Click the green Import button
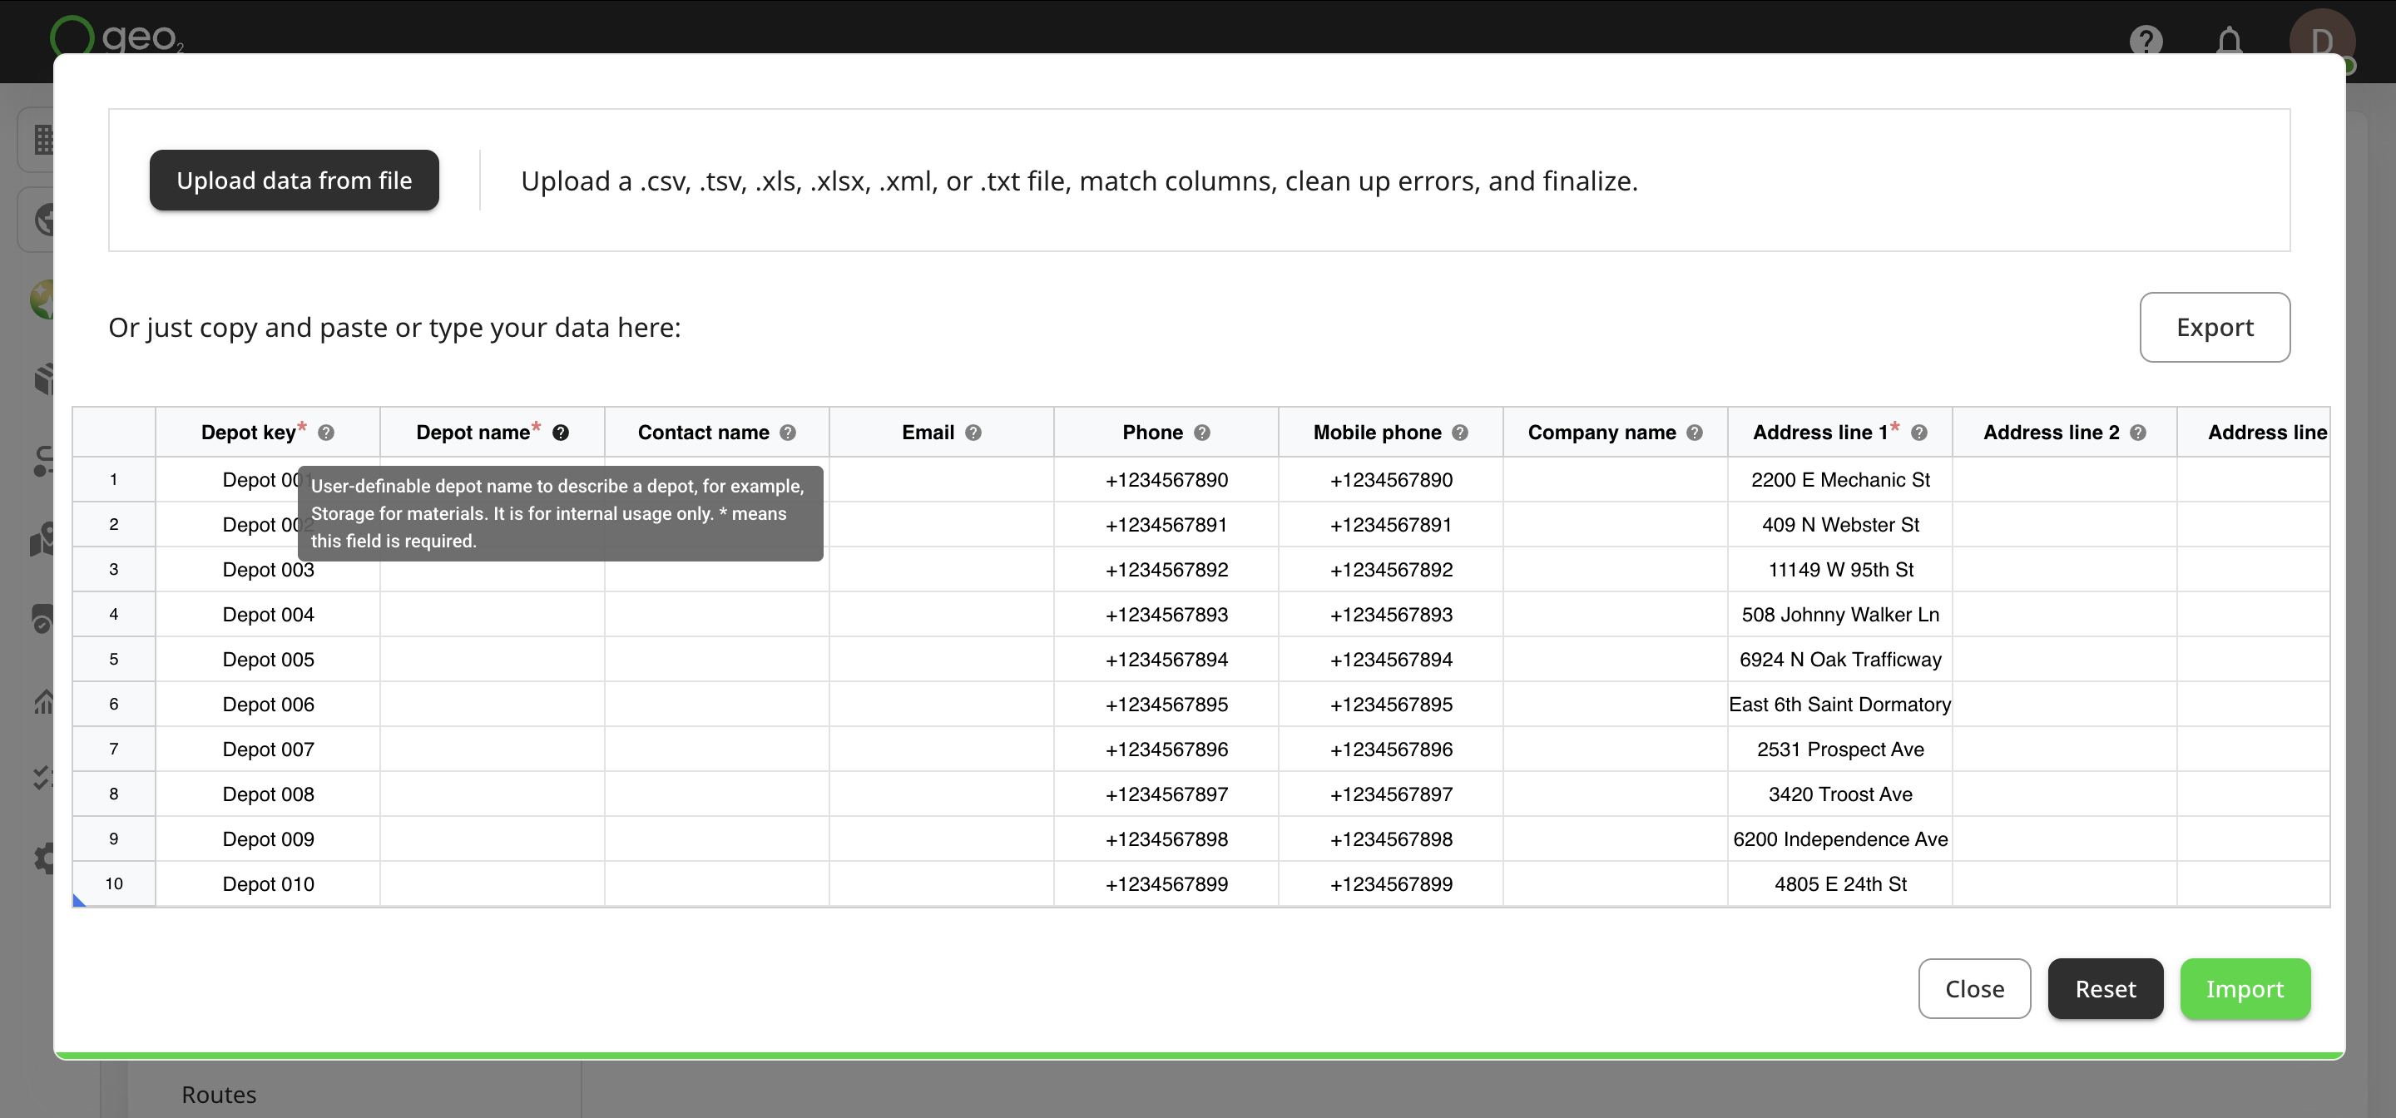The height and width of the screenshot is (1118, 2396). (x=2245, y=989)
